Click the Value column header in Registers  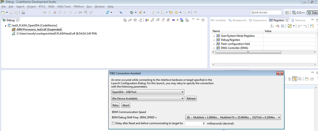289,31
